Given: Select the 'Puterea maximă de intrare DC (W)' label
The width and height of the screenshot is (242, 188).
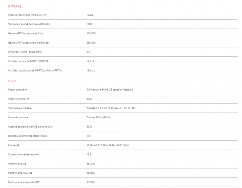Looking at the screenshot, I should (27, 15).
